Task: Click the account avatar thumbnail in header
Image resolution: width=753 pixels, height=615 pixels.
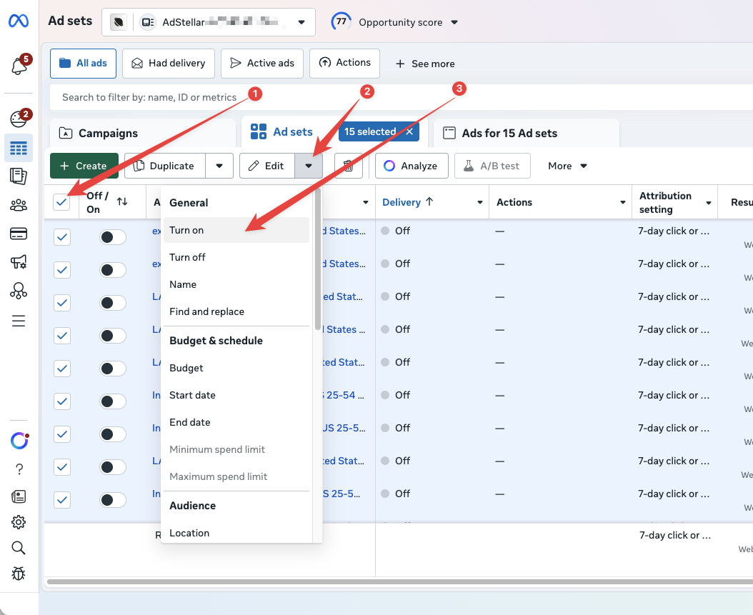Action: click(118, 22)
